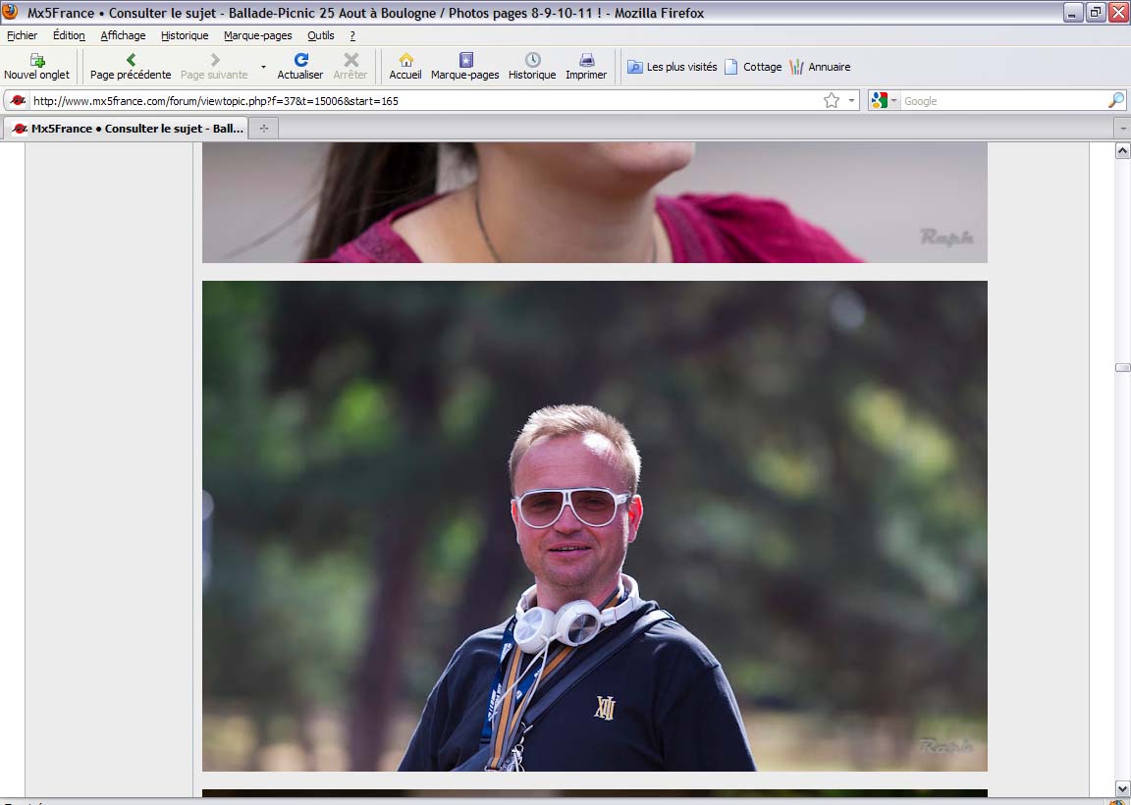This screenshot has height=805, width=1131.
Task: Reload the page with Actualiser
Action: pyautogui.click(x=300, y=67)
